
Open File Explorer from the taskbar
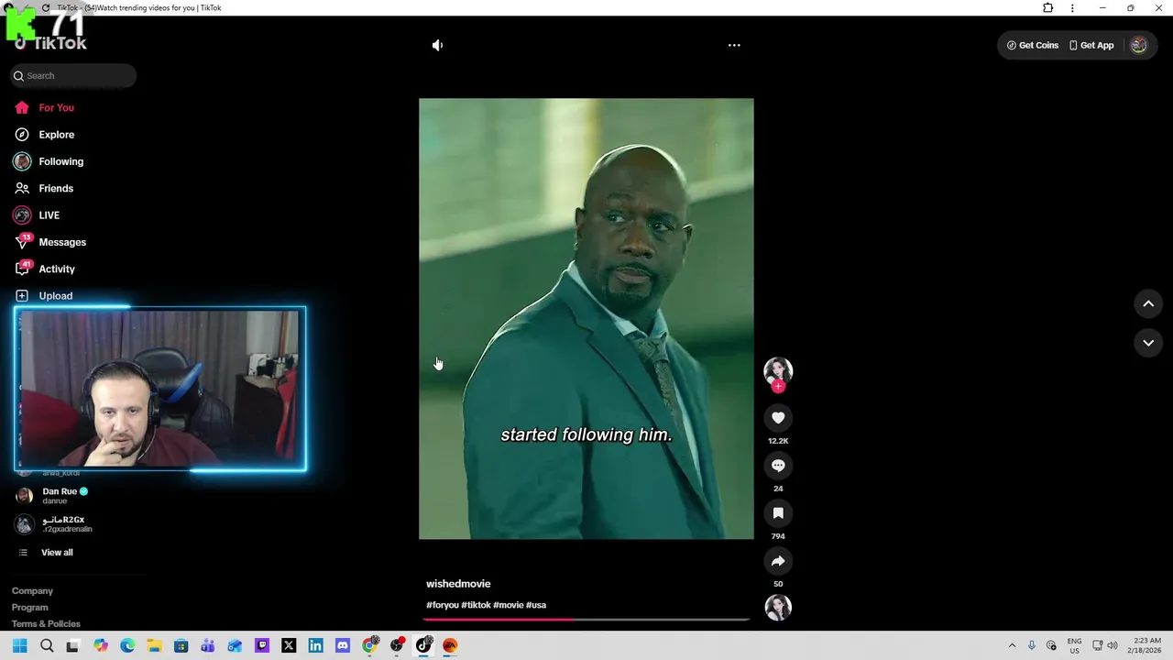click(154, 645)
